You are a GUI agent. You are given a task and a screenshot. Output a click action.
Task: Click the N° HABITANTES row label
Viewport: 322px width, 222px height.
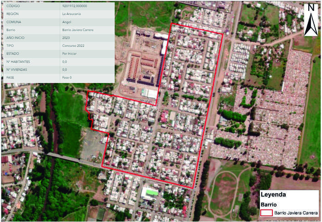pyautogui.click(x=17, y=62)
